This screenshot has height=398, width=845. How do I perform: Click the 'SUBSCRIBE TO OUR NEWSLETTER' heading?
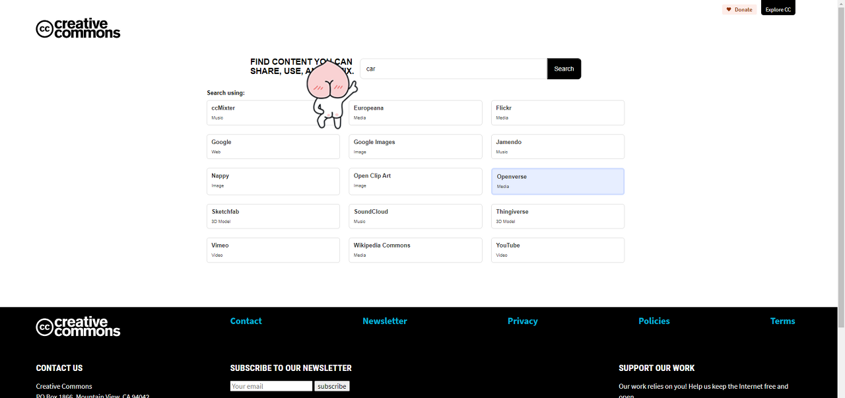pyautogui.click(x=291, y=368)
